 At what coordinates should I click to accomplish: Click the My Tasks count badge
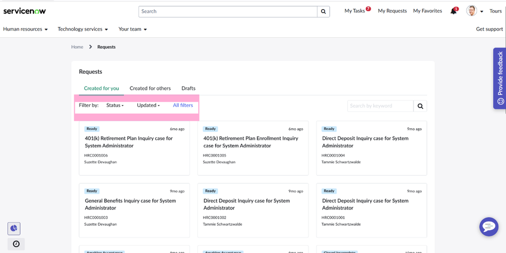click(x=368, y=9)
